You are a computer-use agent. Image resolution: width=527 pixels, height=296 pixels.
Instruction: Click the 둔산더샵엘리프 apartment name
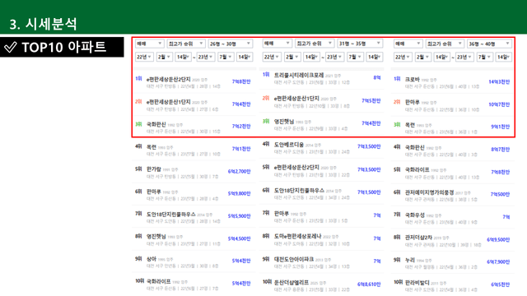(x=291, y=283)
